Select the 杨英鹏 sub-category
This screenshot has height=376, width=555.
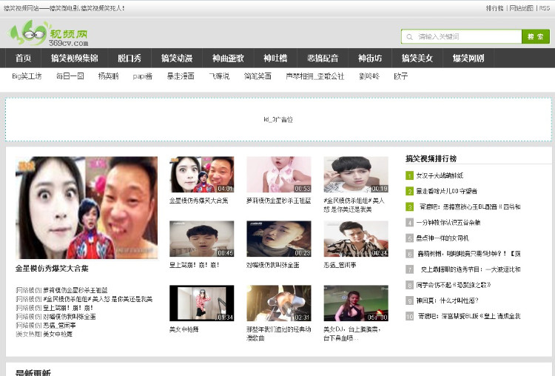(x=108, y=76)
